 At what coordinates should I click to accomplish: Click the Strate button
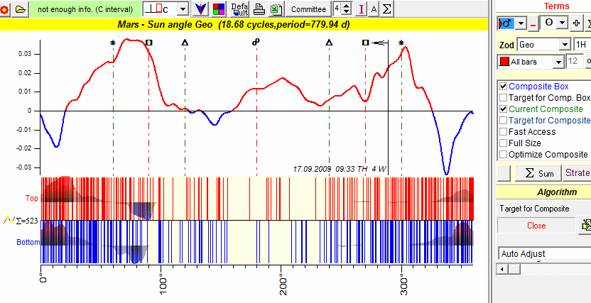click(x=577, y=172)
